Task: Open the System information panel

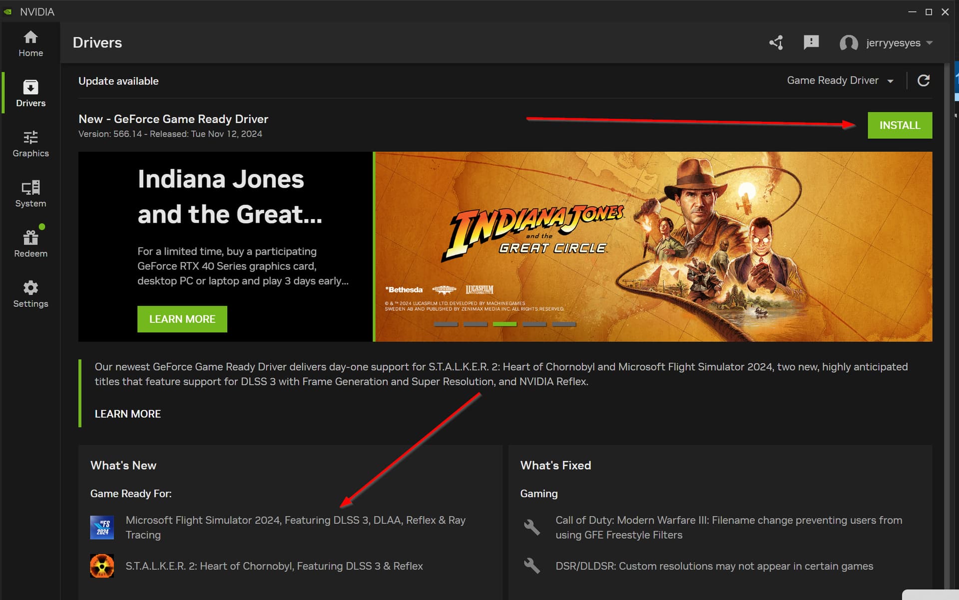Action: pyautogui.click(x=30, y=193)
